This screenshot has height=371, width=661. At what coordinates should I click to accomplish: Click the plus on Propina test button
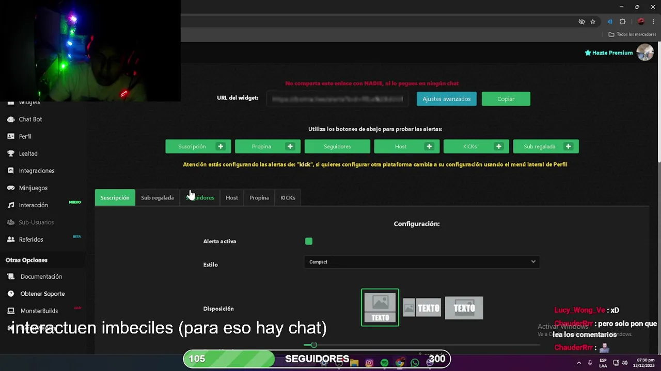click(x=290, y=146)
